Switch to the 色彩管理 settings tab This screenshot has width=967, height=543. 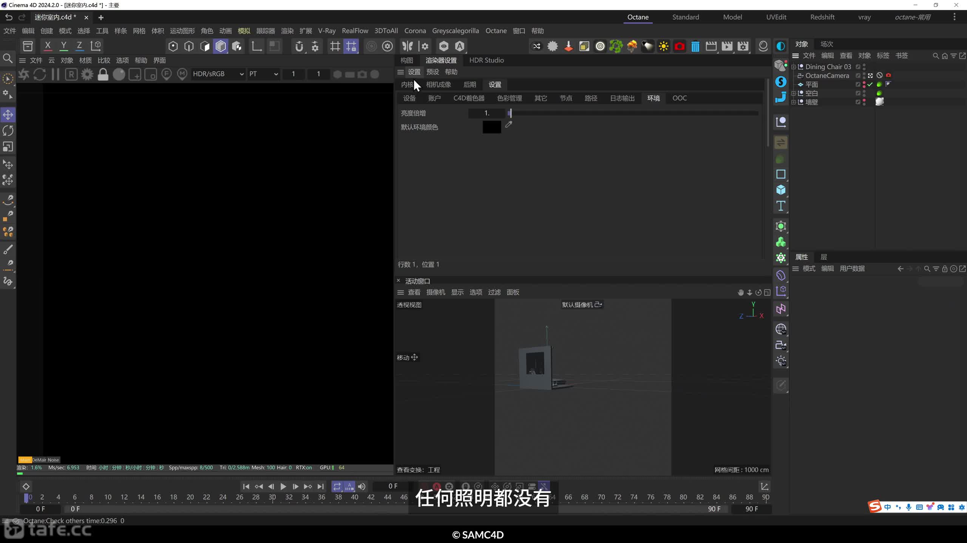pyautogui.click(x=510, y=98)
